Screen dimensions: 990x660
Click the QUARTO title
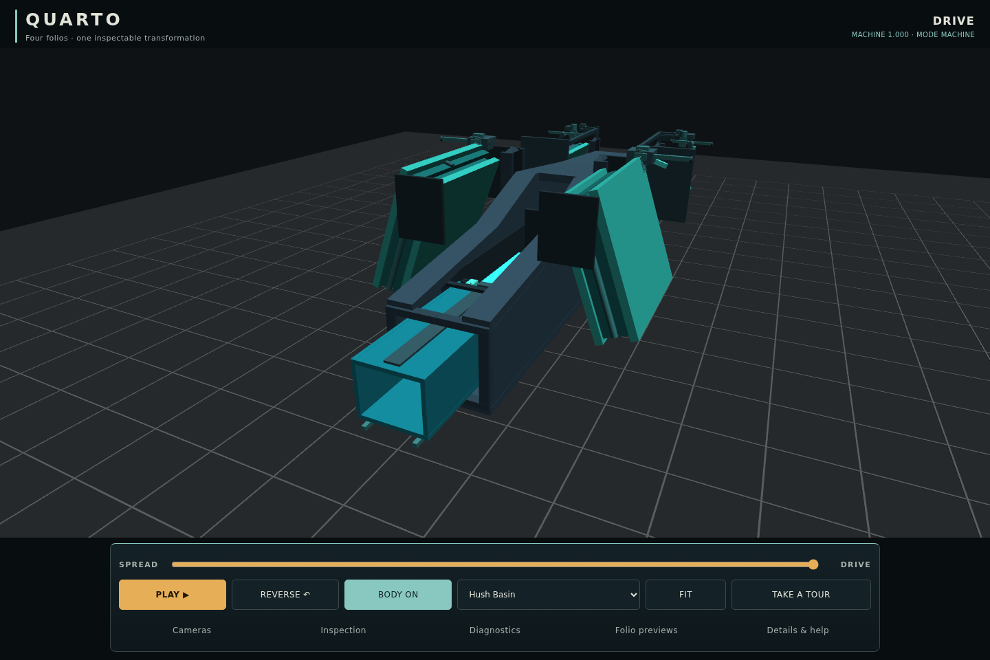[x=74, y=19]
